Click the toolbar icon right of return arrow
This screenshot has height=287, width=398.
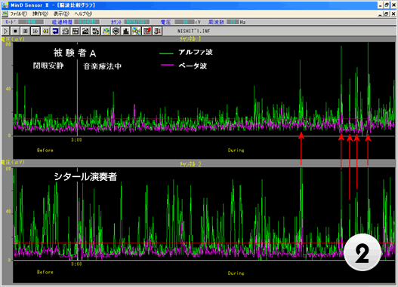[66, 31]
